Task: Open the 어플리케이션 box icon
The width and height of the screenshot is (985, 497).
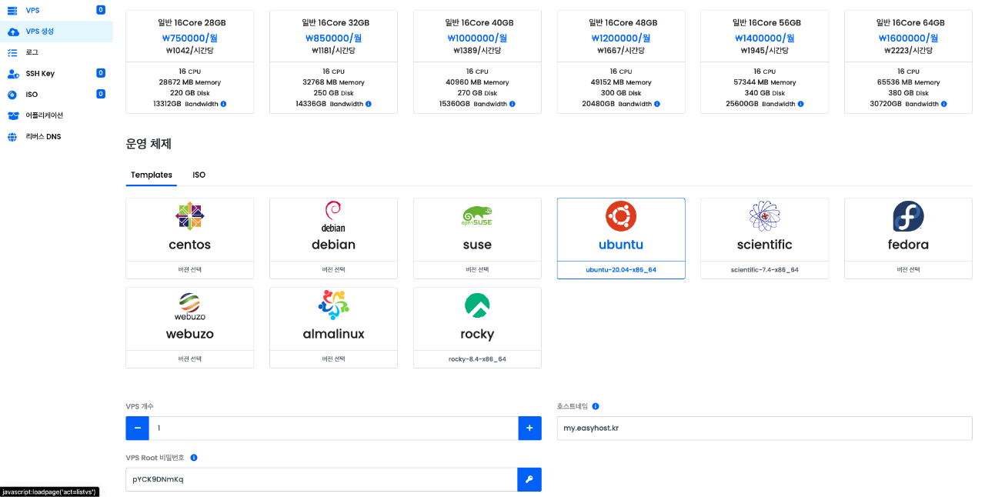Action: tap(12, 115)
